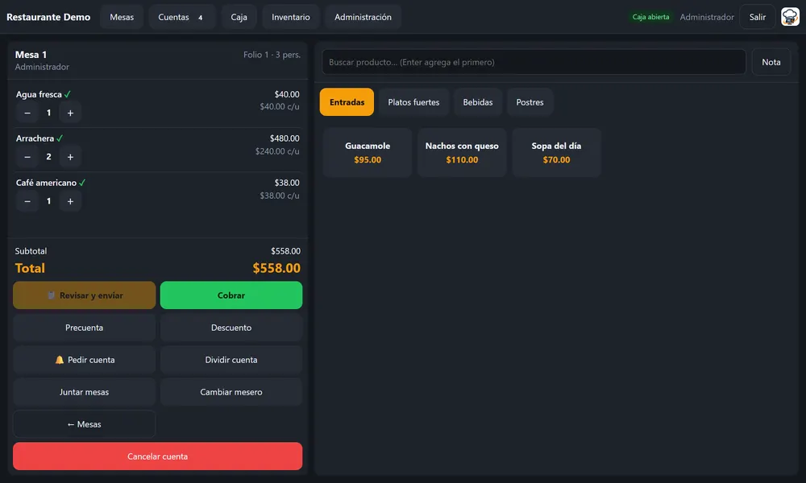806x483 pixels.
Task: Switch to the Bebidas category
Action: [477, 102]
